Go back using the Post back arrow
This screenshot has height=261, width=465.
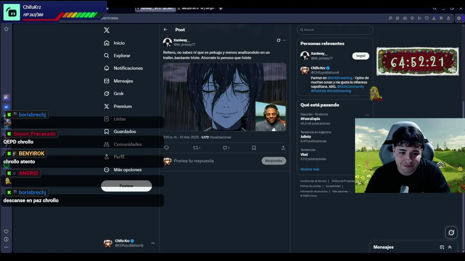[x=165, y=30]
